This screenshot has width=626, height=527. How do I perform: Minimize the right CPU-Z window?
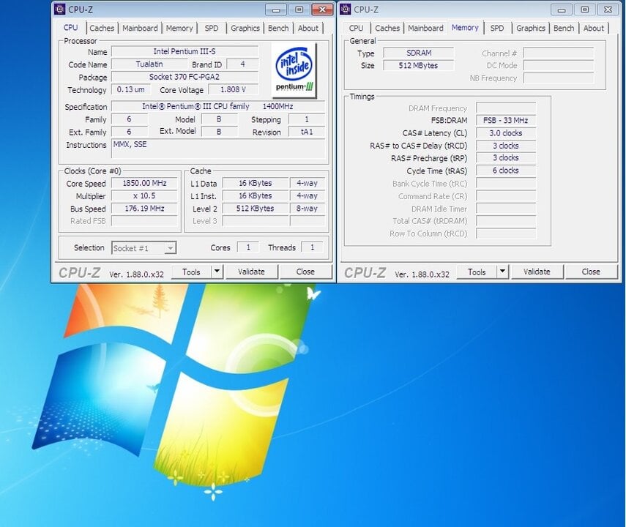point(562,10)
